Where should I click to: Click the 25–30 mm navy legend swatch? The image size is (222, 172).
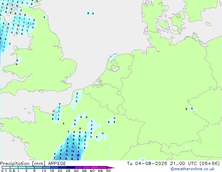click(x=71, y=167)
